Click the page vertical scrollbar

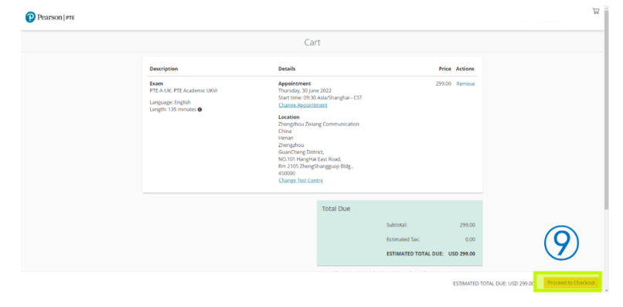(x=606, y=109)
